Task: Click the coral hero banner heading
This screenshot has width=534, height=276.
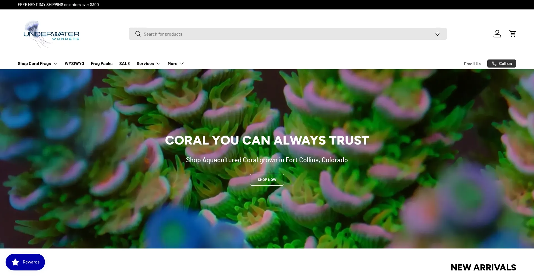Action: [x=267, y=140]
